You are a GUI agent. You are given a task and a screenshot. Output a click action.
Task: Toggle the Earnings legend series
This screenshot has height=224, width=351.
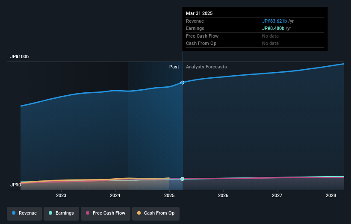point(61,213)
